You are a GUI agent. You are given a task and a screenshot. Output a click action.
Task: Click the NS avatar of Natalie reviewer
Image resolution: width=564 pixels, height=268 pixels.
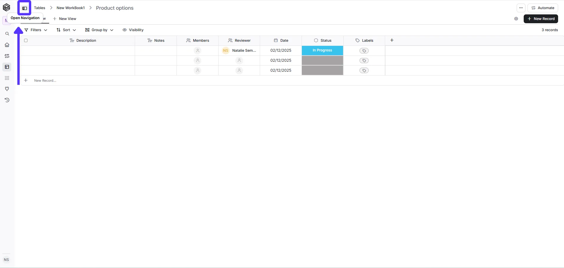(x=226, y=51)
